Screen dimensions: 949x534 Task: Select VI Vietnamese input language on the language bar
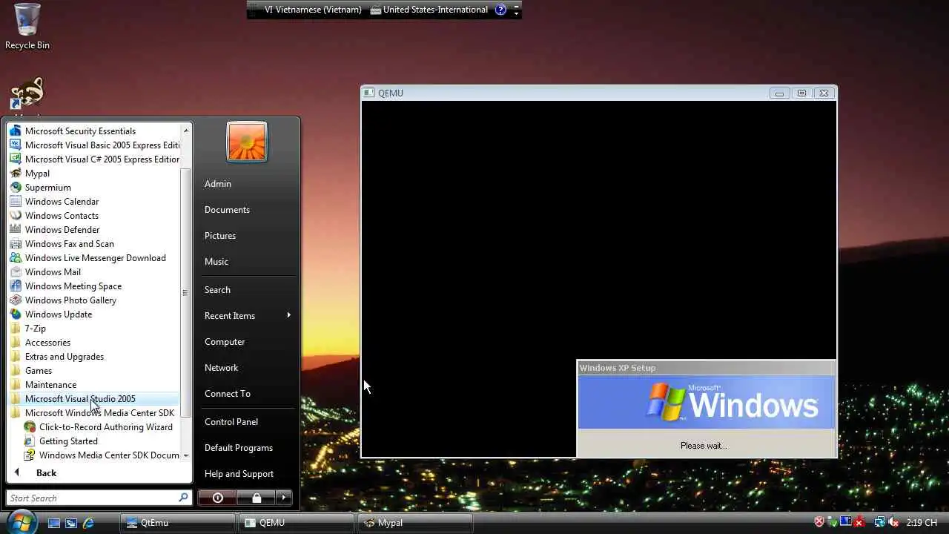click(x=313, y=10)
